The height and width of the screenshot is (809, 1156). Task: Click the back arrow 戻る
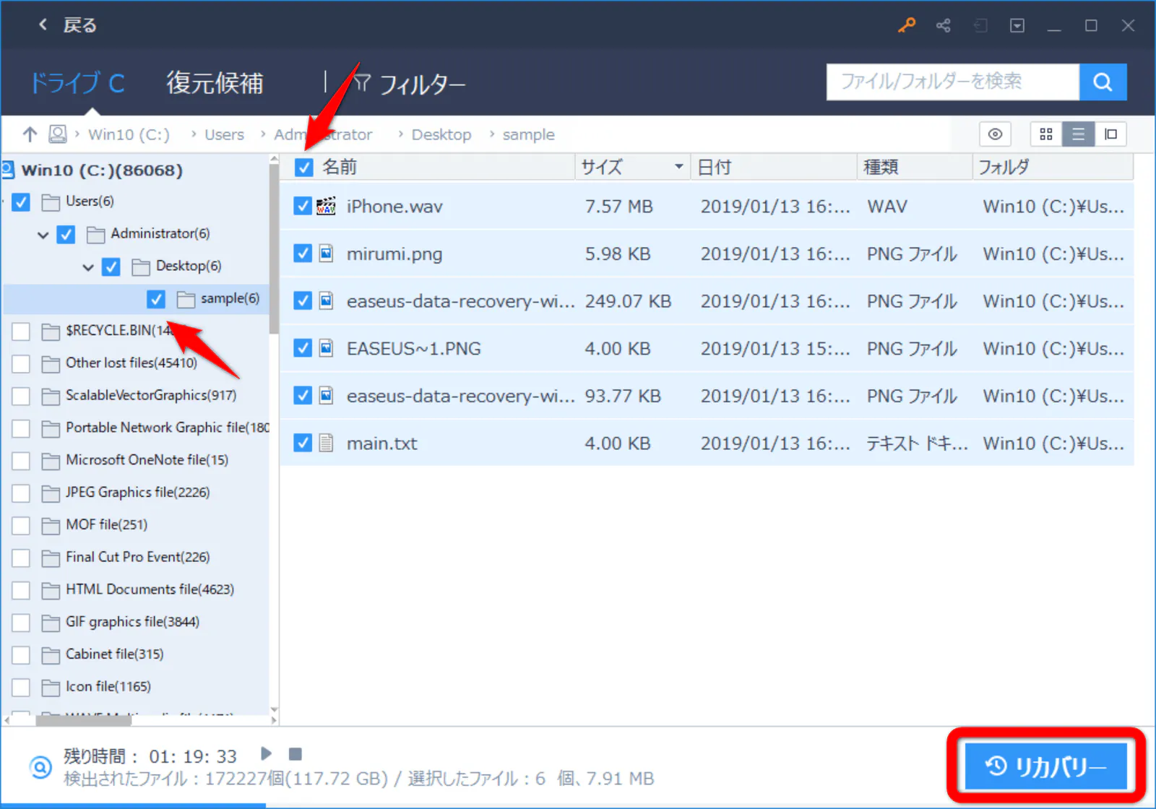tap(66, 26)
